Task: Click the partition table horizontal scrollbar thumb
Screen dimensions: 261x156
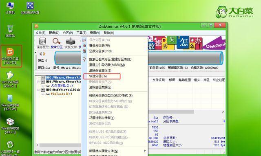Action: click(171, 112)
